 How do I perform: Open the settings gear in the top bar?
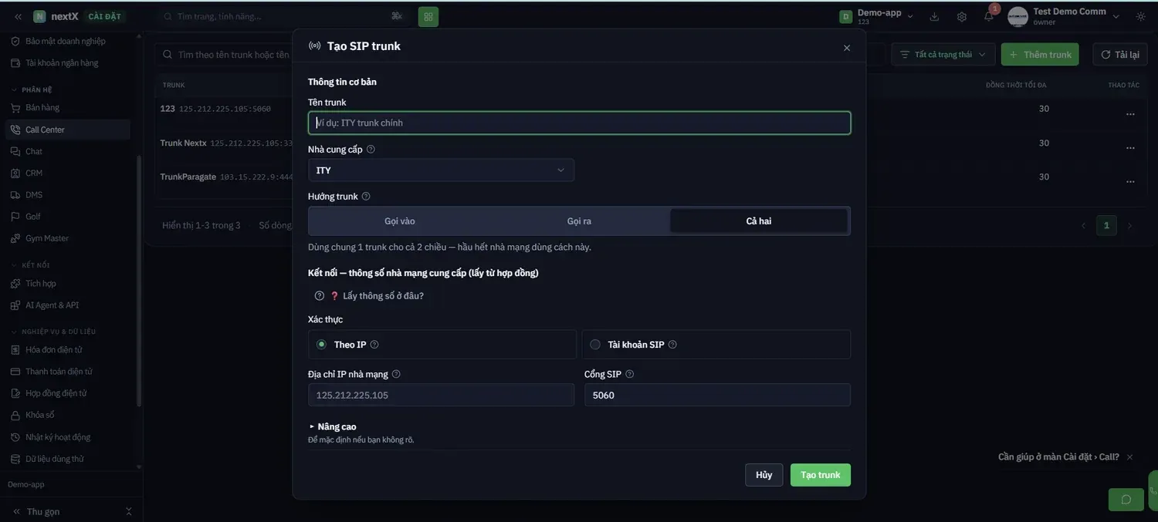coord(961,16)
